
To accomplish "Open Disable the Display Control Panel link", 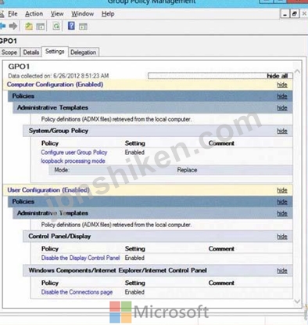I will [81, 258].
